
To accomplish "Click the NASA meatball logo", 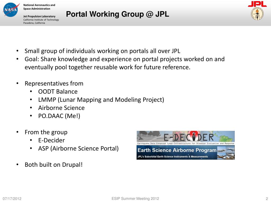I will coord(11,10).
